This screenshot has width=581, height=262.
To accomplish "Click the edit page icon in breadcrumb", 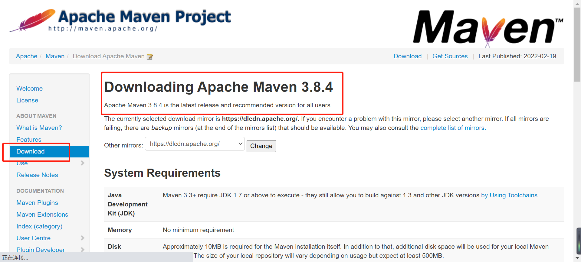I will tap(150, 57).
